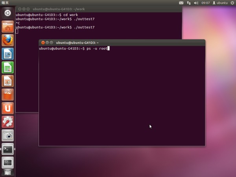Viewport: 236px width, 177px height.
Task: Open the screenshot camera launcher icon
Action: 7,135
